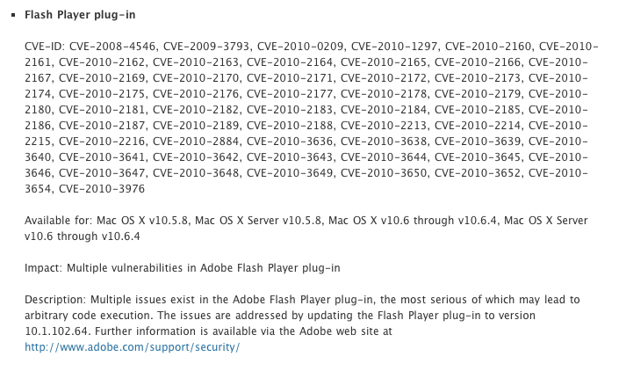The height and width of the screenshot is (371, 626).
Task: Click the CVE-2009-3793 identifier
Action: point(205,45)
